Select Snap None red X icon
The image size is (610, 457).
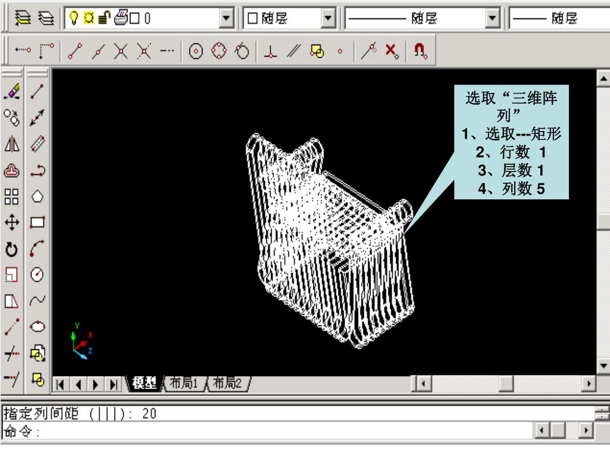pos(391,51)
